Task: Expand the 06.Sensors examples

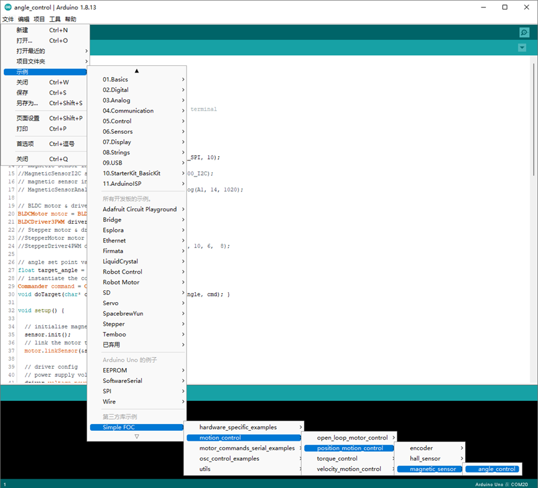Action: (x=137, y=131)
